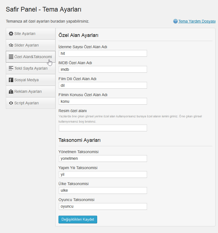Select the IMDB Özel Alan Adı field
218x233 pixels.
click(103, 69)
